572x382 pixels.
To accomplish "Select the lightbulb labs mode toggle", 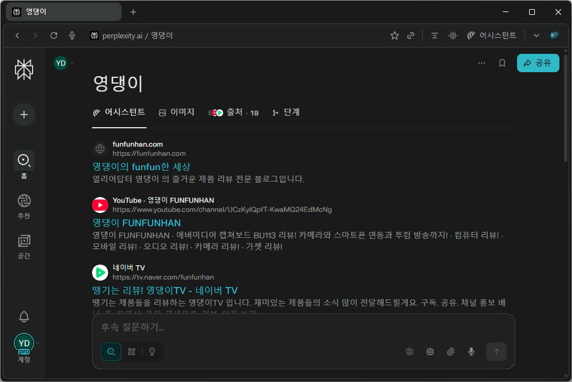I will pos(152,351).
